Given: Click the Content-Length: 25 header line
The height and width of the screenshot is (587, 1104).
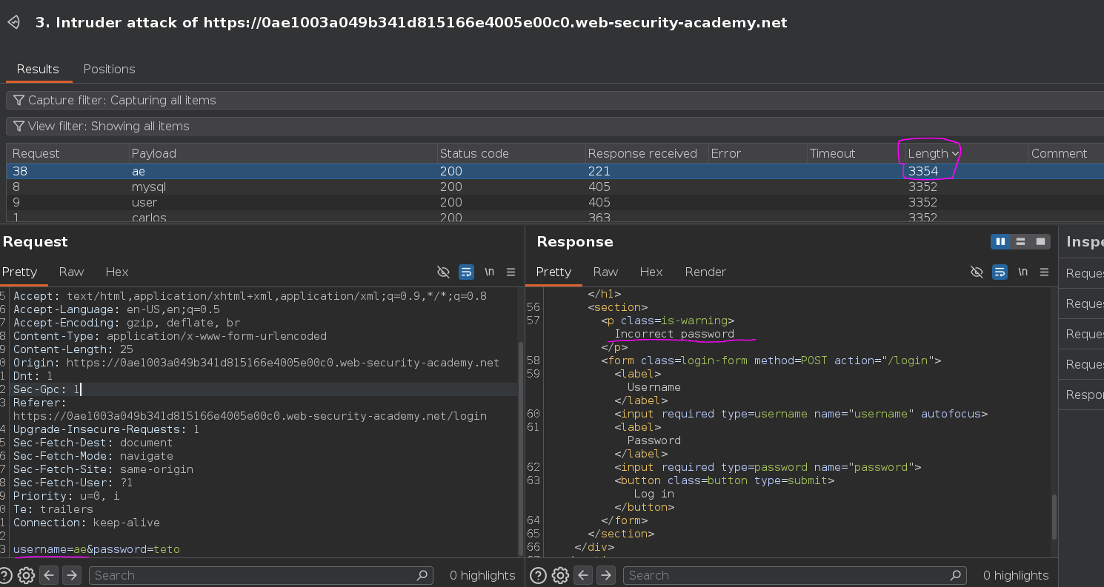Looking at the screenshot, I should (x=73, y=349).
